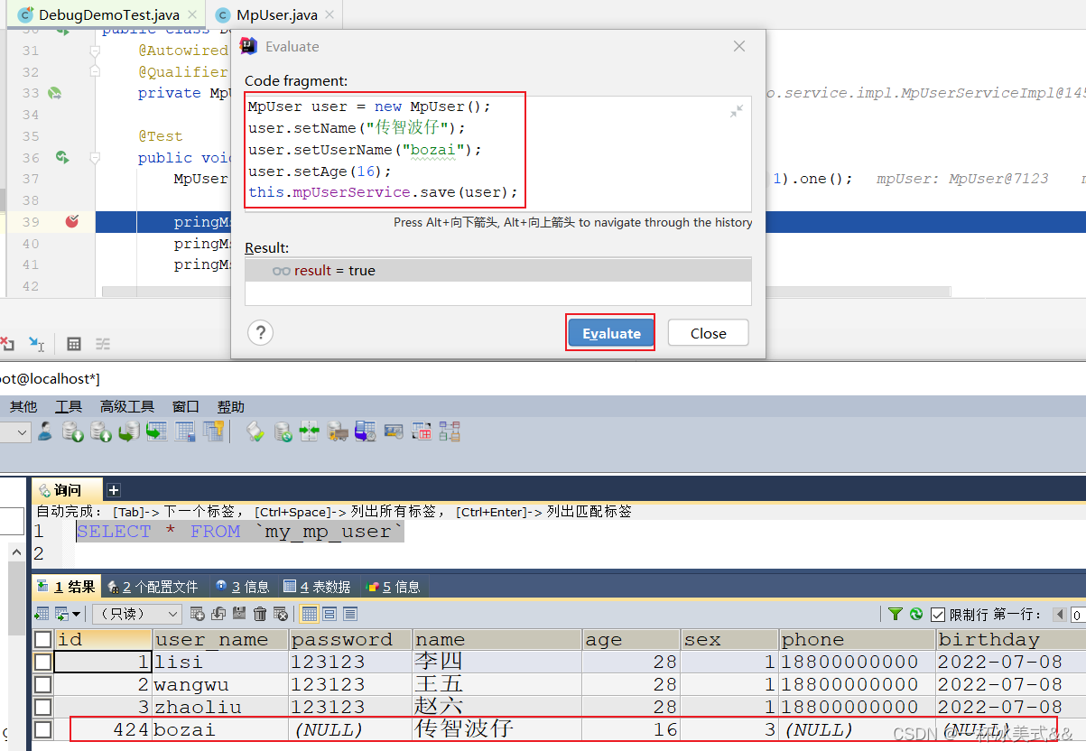The width and height of the screenshot is (1086, 751).
Task: Click the schema diagram designer icon
Action: click(450, 431)
